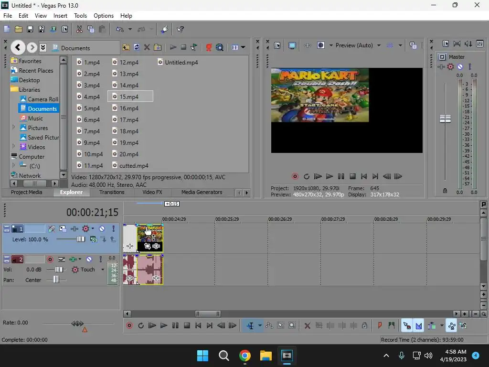Copy using the main toolbar copy icon
The height and width of the screenshot is (367, 489).
point(91,29)
